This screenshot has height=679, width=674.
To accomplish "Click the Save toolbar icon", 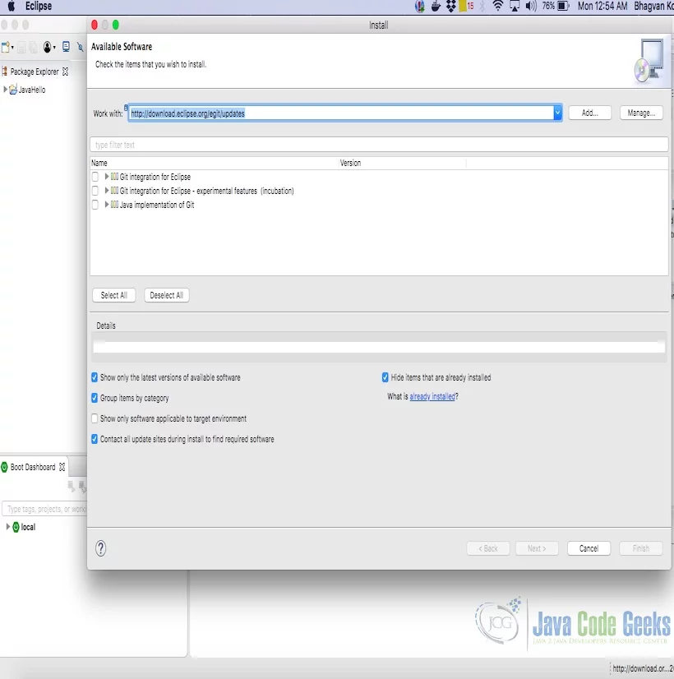I will [21, 47].
